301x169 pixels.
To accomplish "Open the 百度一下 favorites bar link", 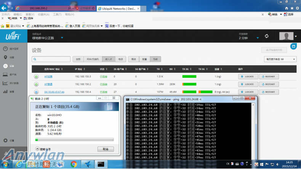I will coord(119,26).
